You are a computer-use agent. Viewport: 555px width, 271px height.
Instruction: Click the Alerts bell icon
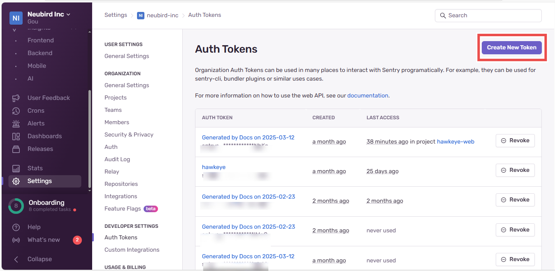[16, 123]
